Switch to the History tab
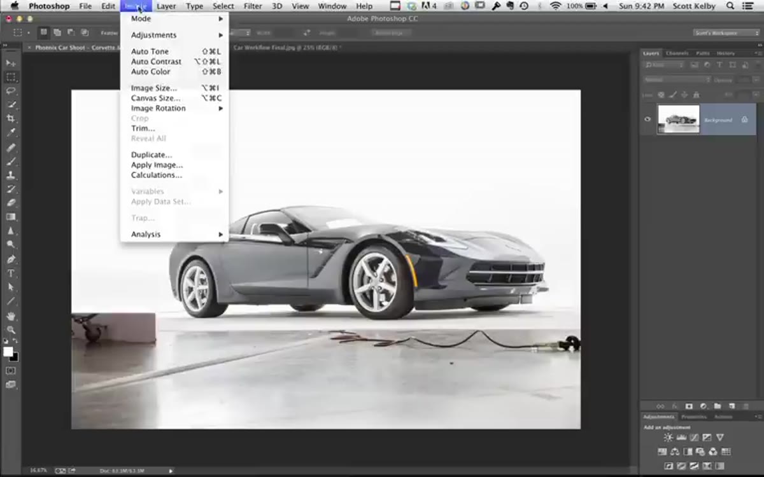 [x=725, y=53]
